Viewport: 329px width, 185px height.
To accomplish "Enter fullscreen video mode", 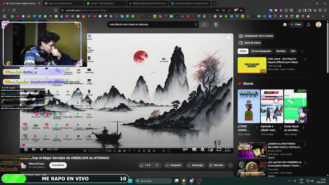I will [x=227, y=149].
